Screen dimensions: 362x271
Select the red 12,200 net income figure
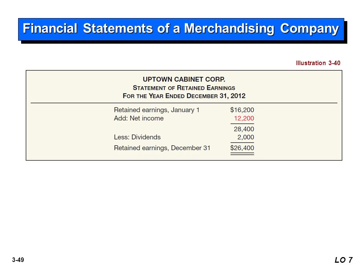[x=244, y=118]
